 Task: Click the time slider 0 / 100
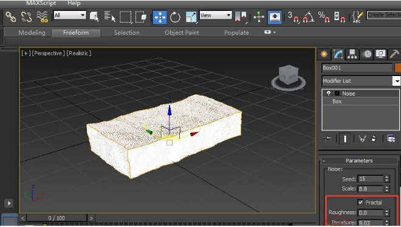tap(57, 218)
